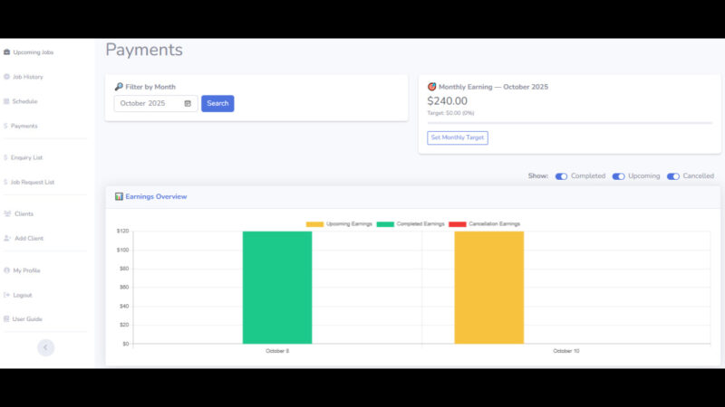Click the briefcase icon beside Upcoming Jobs
This screenshot has width=725, height=407.
coord(7,52)
